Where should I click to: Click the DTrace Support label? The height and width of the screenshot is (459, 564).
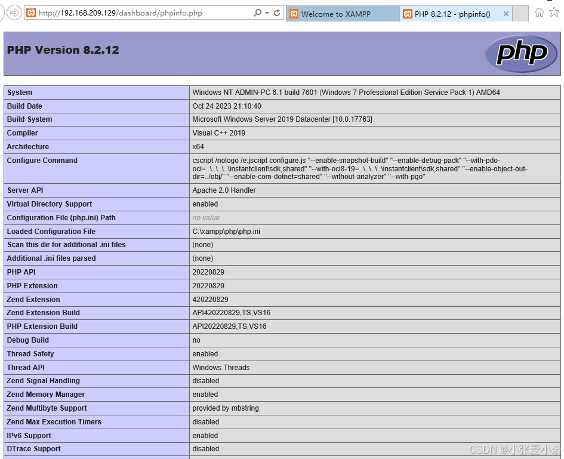click(x=33, y=449)
